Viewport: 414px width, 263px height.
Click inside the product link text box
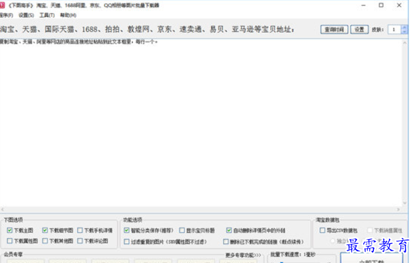201,123
